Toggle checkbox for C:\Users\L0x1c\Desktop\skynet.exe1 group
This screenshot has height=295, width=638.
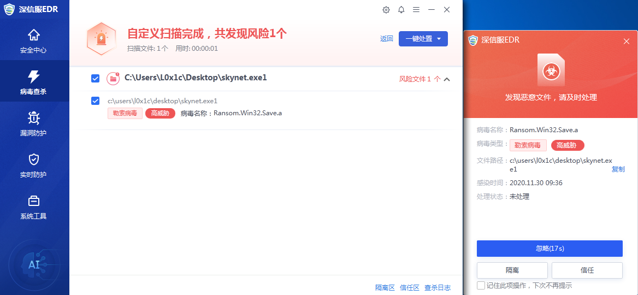95,79
